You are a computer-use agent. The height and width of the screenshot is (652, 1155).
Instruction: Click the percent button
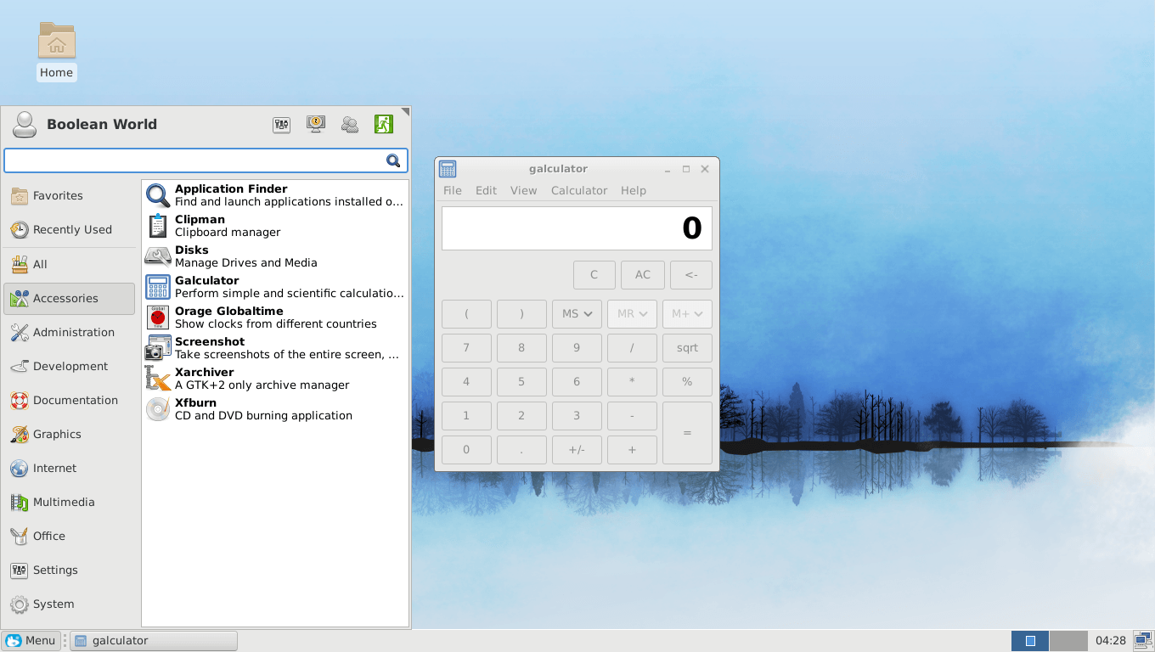pos(687,382)
